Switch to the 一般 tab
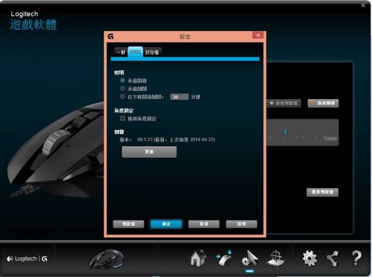This screenshot has width=372, height=277. pyautogui.click(x=121, y=52)
